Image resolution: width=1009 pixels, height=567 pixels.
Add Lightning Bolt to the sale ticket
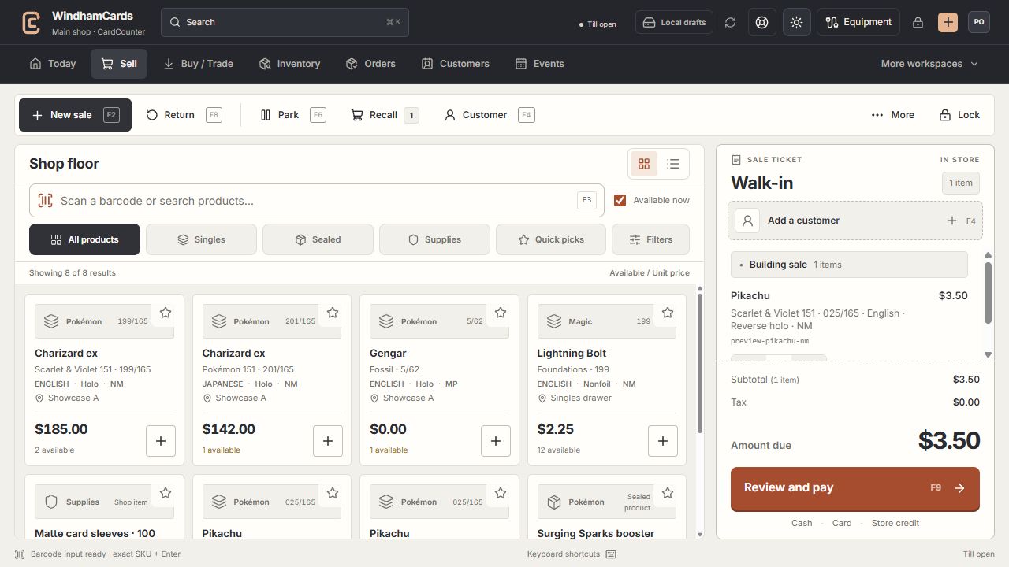pyautogui.click(x=663, y=441)
